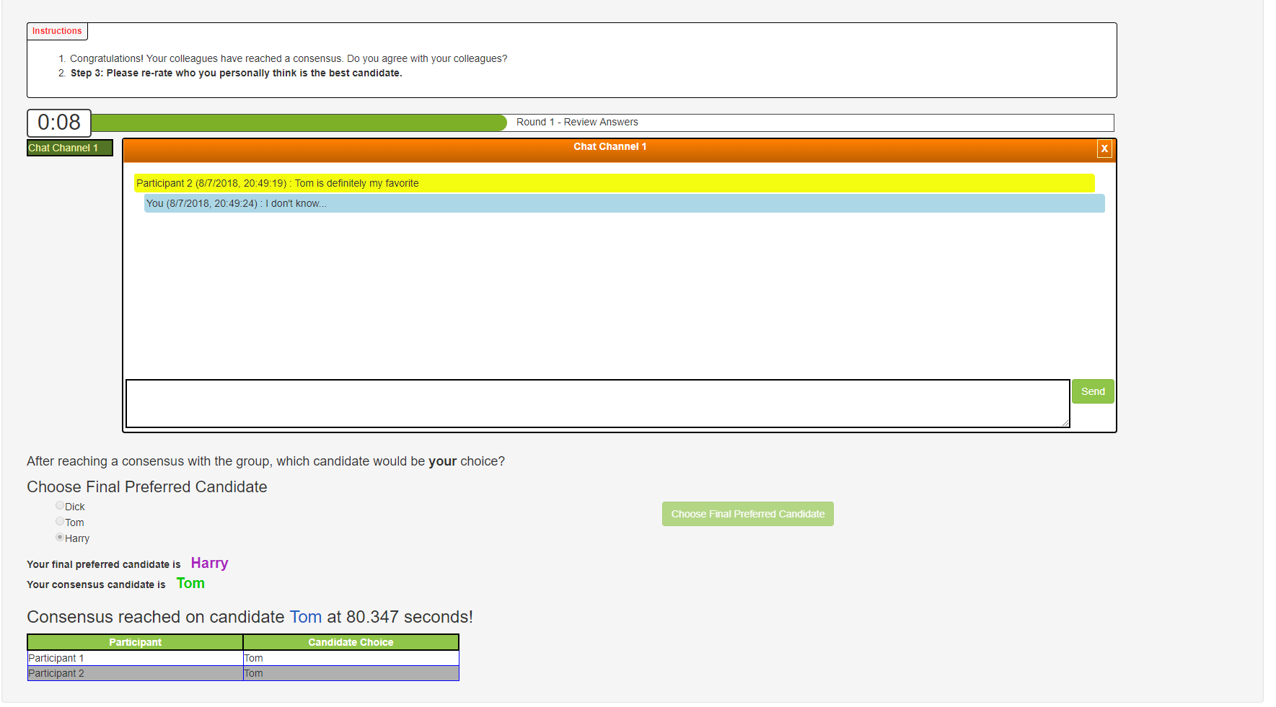Viewport: 1276px width, 707px height.
Task: Click the Send button
Action: 1092,391
